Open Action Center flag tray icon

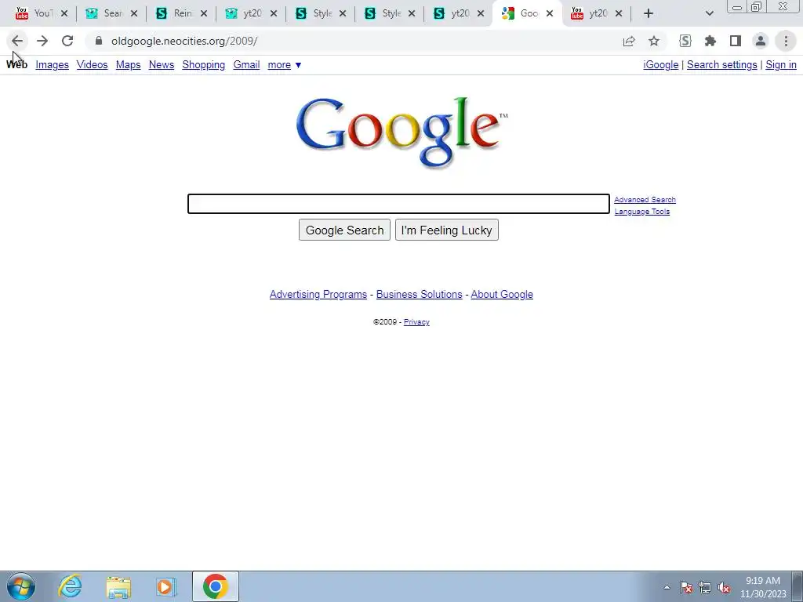(686, 587)
